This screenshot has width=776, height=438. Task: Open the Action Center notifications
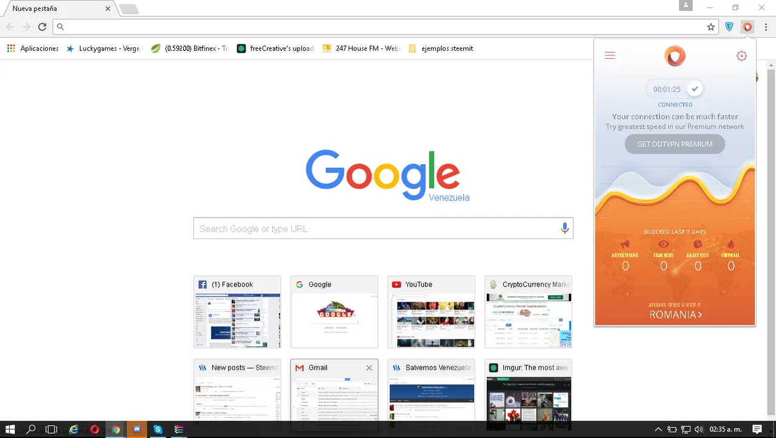click(x=757, y=430)
